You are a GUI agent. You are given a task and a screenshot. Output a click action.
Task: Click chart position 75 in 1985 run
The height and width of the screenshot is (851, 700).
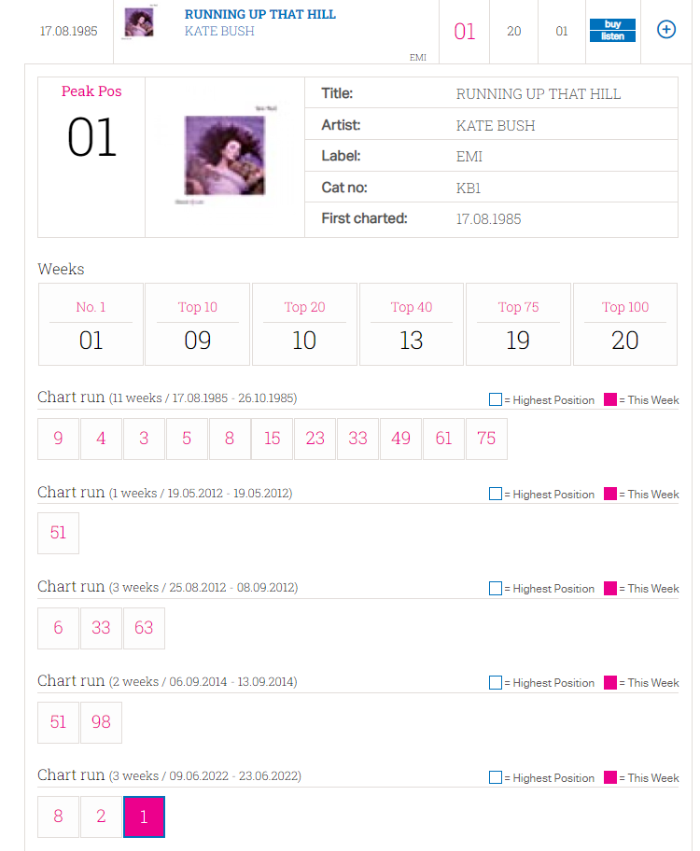486,439
